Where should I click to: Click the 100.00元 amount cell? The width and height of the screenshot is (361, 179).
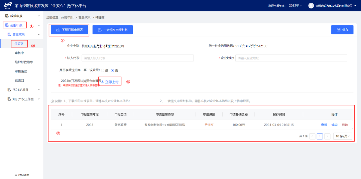[x=239, y=125]
